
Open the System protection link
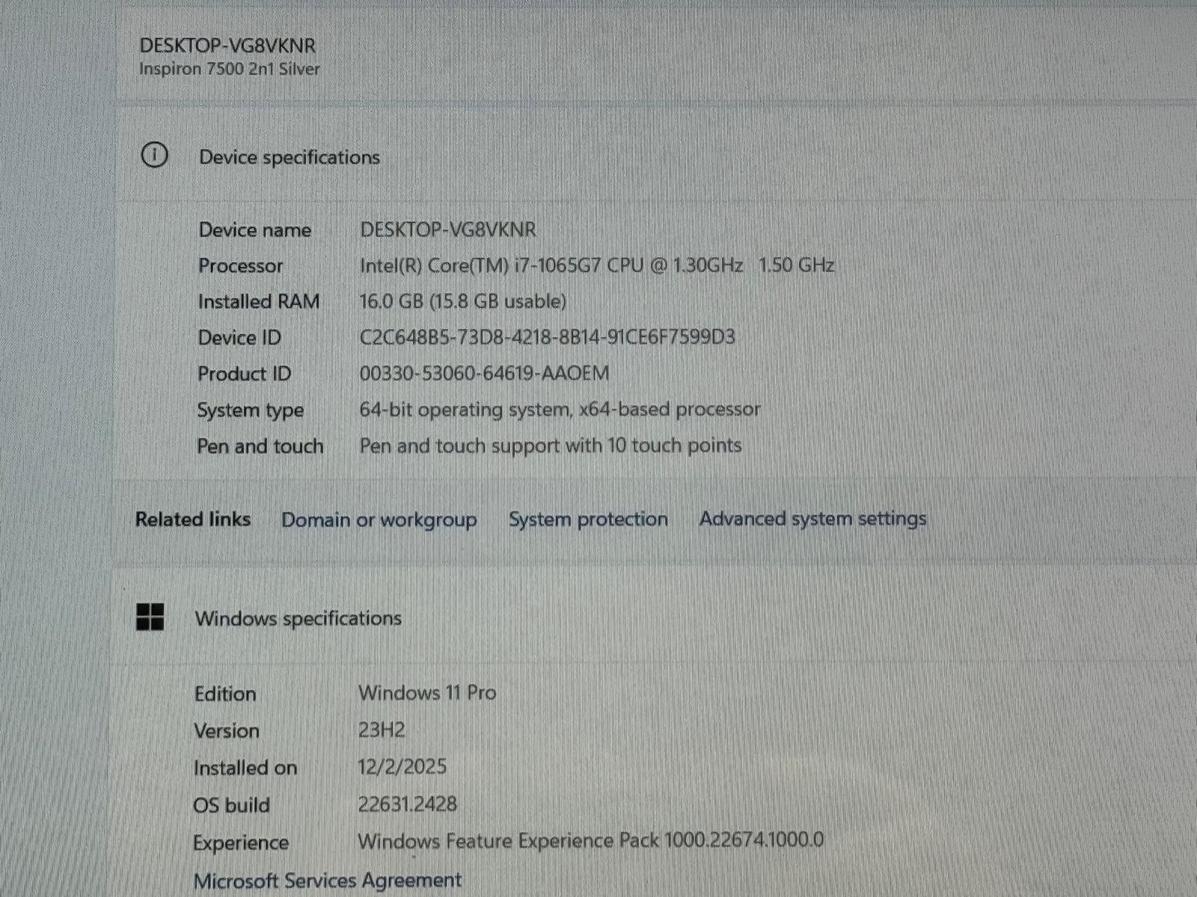point(588,519)
